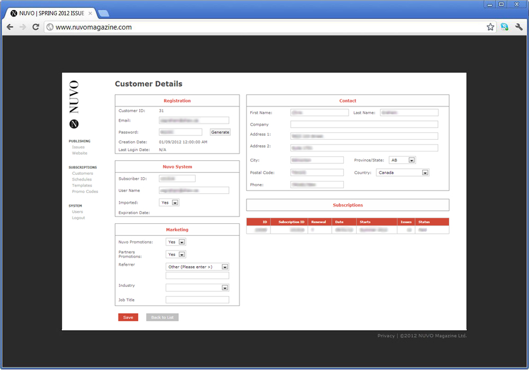The image size is (529, 370).
Task: Bookmark the page with the star icon
Action: (x=490, y=27)
